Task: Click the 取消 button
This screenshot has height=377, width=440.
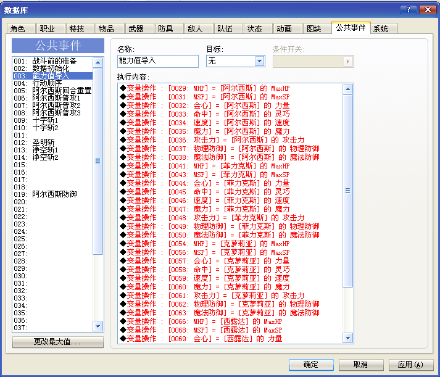Action: click(x=361, y=365)
